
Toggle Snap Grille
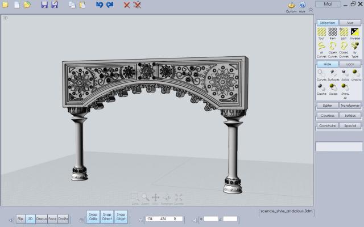point(93,217)
